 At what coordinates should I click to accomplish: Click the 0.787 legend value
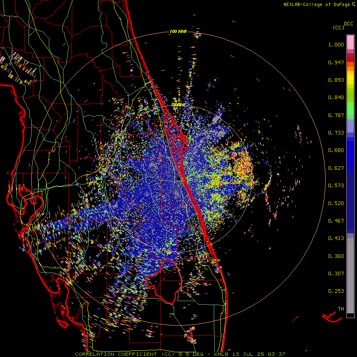pos(336,115)
